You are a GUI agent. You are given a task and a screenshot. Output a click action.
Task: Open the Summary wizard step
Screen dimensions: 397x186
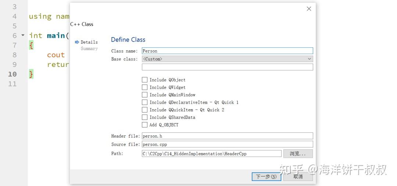[89, 49]
